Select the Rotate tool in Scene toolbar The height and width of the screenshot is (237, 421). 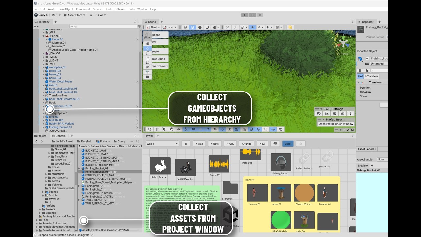pos(148,53)
